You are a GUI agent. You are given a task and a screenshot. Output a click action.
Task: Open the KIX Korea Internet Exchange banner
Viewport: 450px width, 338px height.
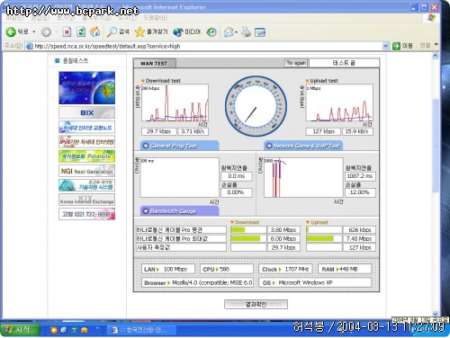87,200
